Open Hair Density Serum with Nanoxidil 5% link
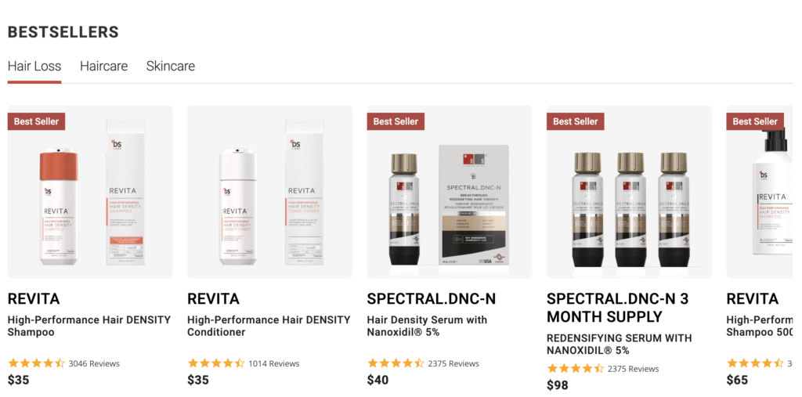Image resolution: width=802 pixels, height=397 pixels. (x=427, y=326)
